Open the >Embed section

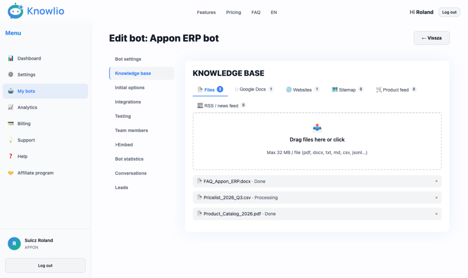coord(124,144)
